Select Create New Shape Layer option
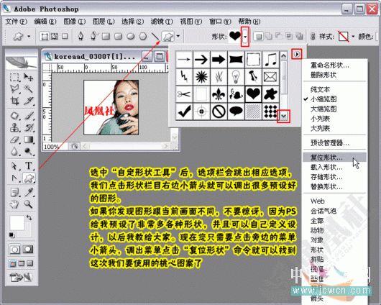This screenshot has height=305, width=381. [259, 37]
